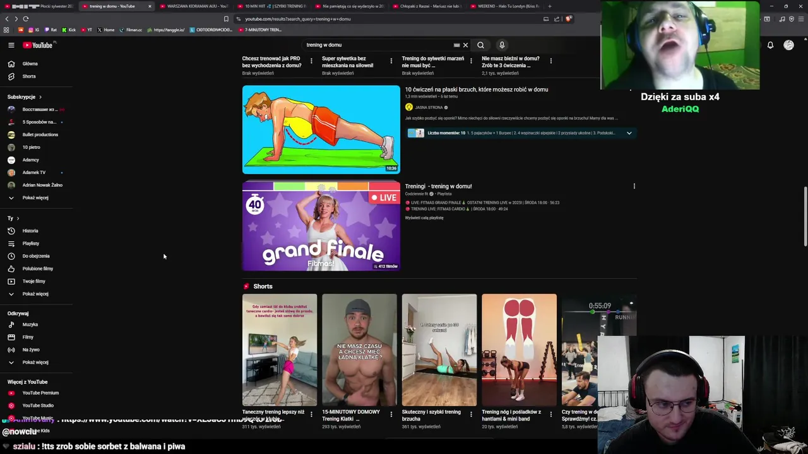Open the 7-MINUTOWY TREN bookmark
The image size is (808, 454).
pyautogui.click(x=261, y=30)
